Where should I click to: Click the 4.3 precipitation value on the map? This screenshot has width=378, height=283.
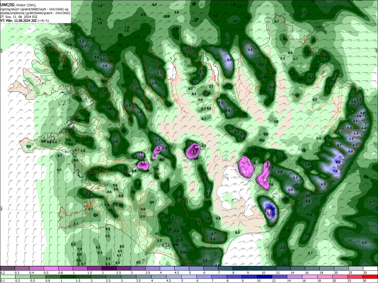(355, 145)
